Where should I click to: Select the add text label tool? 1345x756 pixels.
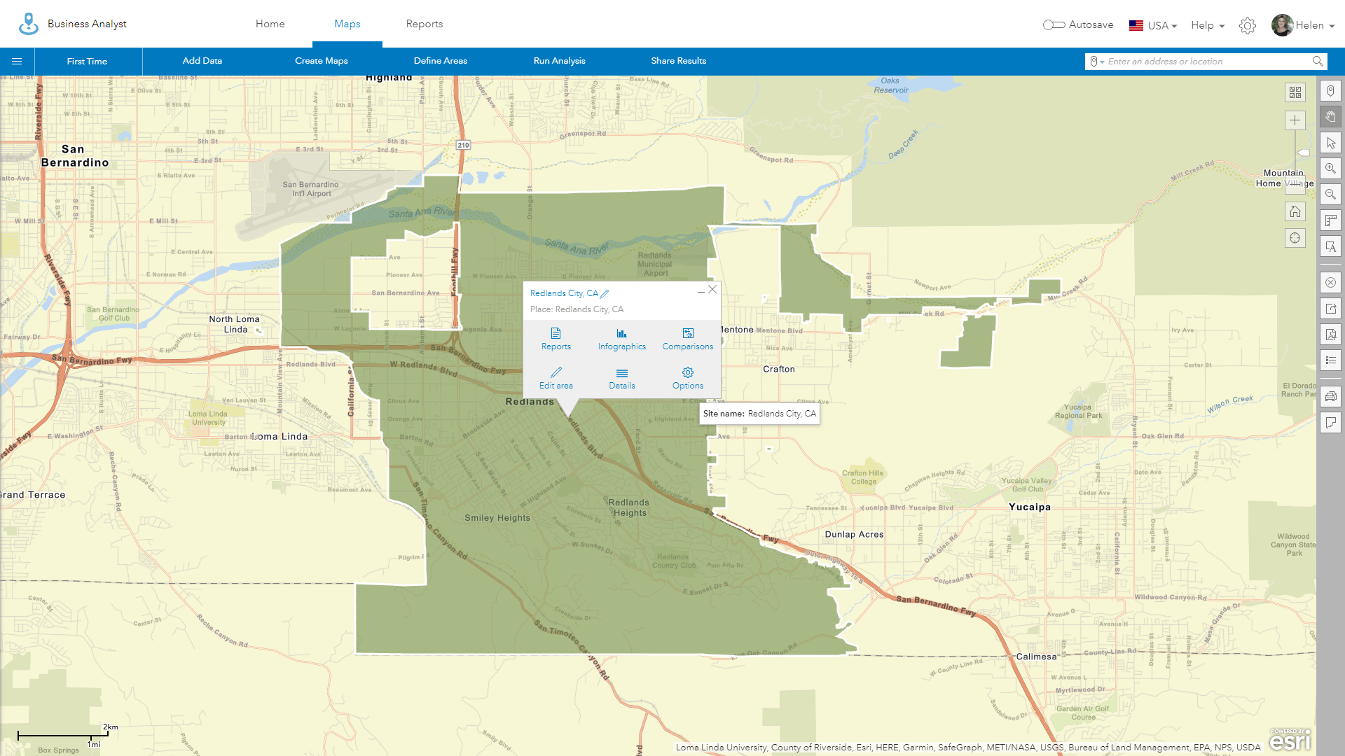point(1330,246)
